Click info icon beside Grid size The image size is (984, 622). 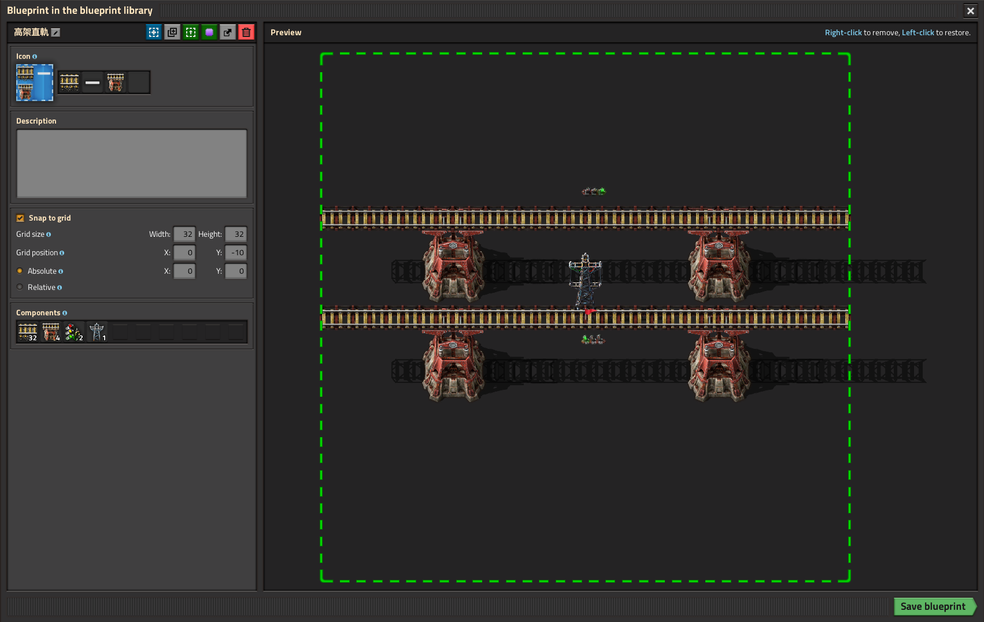[x=49, y=234]
